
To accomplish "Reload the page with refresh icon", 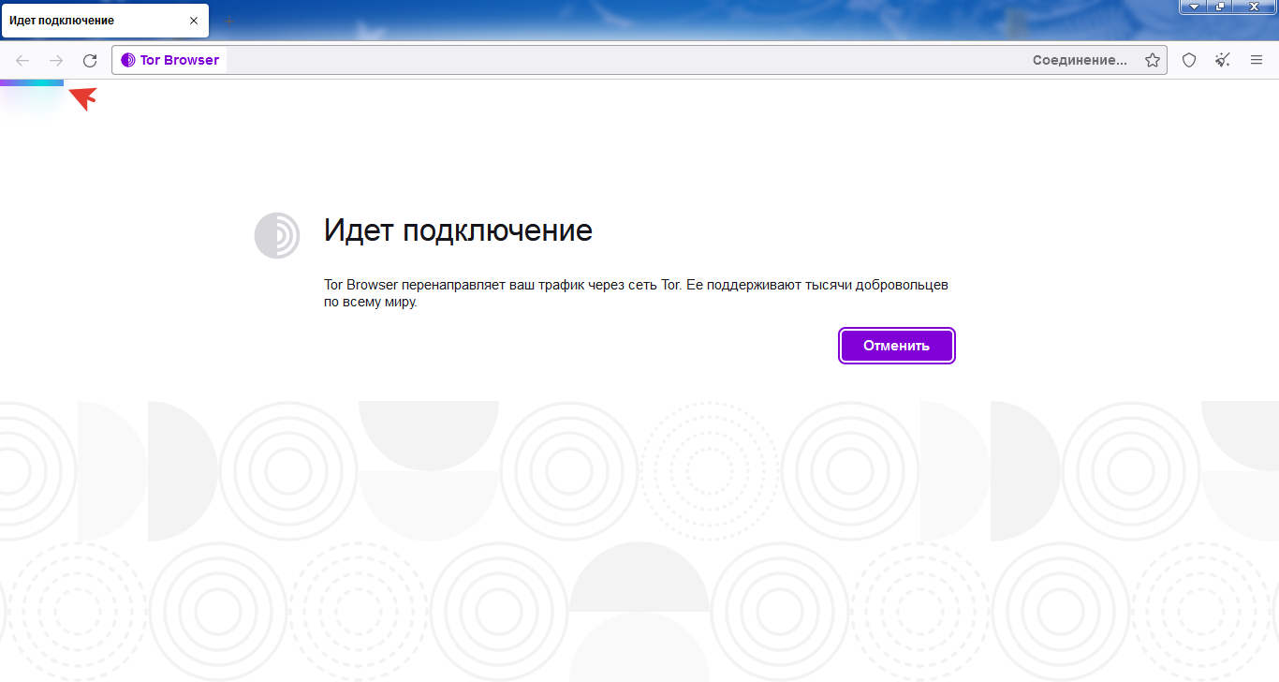I will click(x=90, y=61).
